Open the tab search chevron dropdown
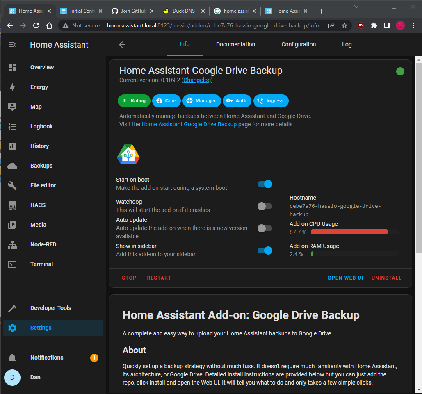This screenshot has height=394, width=422. tap(356, 7)
